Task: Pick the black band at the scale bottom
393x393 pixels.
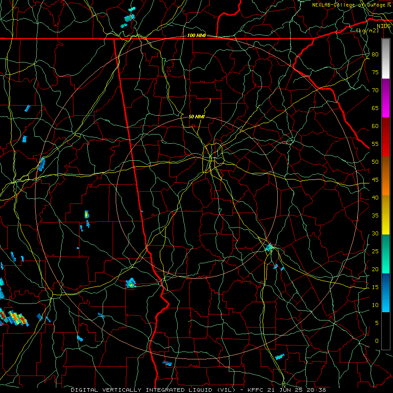Action: tap(386, 331)
